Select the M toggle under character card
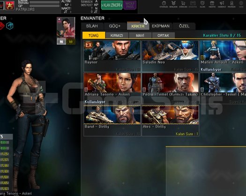The width and height of the screenshot is (246, 196). pos(71,42)
